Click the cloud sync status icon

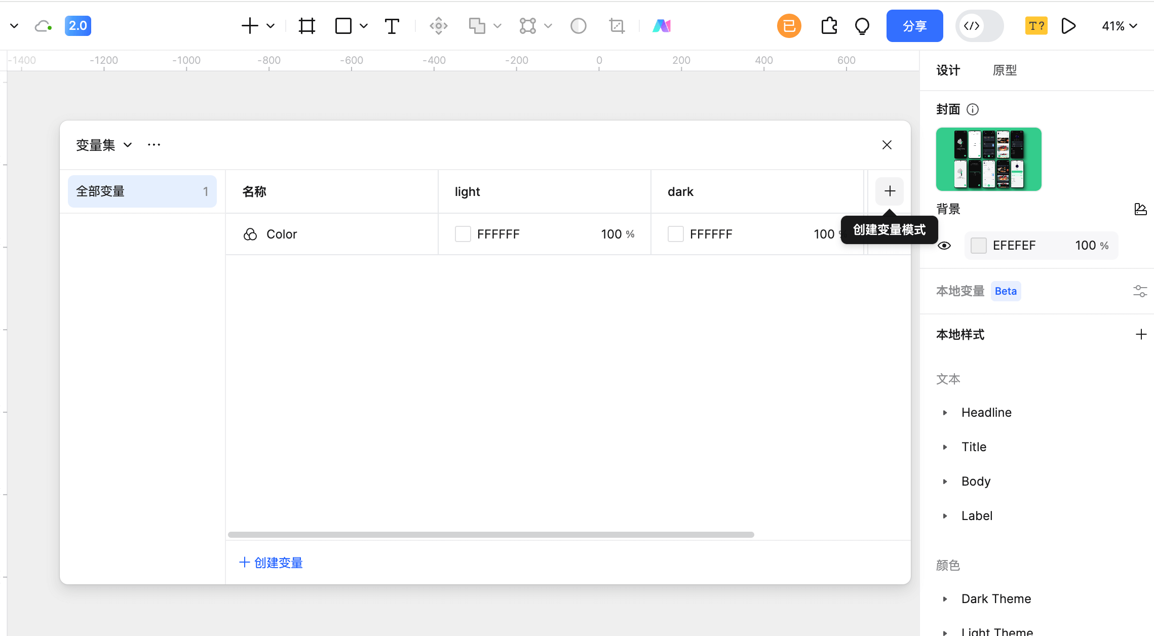[x=43, y=26]
